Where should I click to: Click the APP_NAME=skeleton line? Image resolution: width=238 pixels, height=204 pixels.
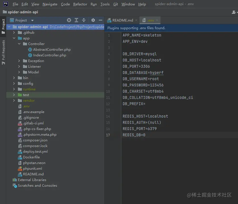pos(142,35)
